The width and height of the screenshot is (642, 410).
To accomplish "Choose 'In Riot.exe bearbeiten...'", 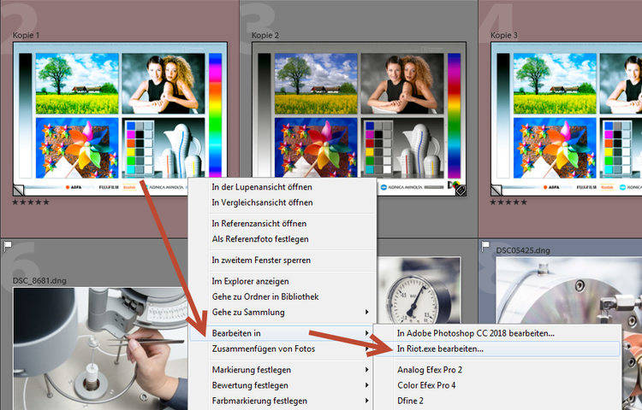I will pos(440,348).
